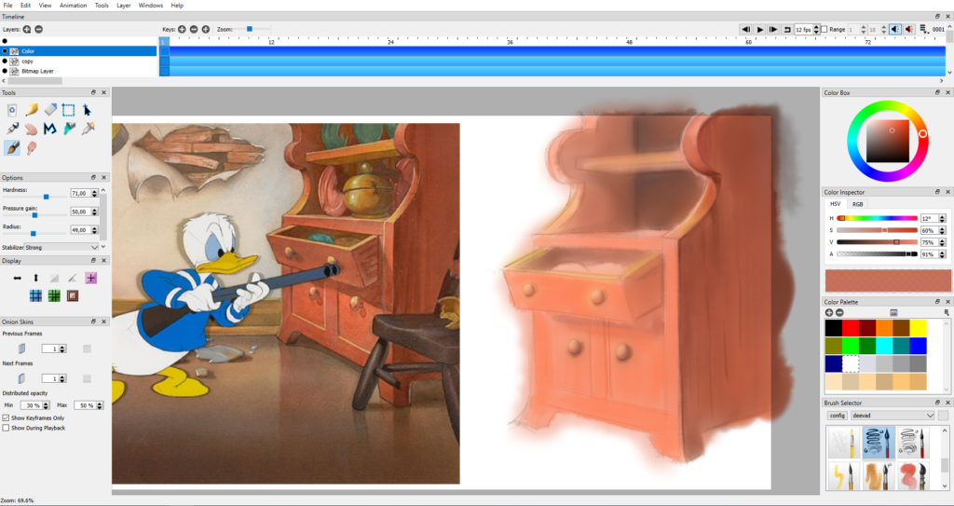Screen dimensions: 954x506
Task: Open the File menu
Action: (7, 5)
